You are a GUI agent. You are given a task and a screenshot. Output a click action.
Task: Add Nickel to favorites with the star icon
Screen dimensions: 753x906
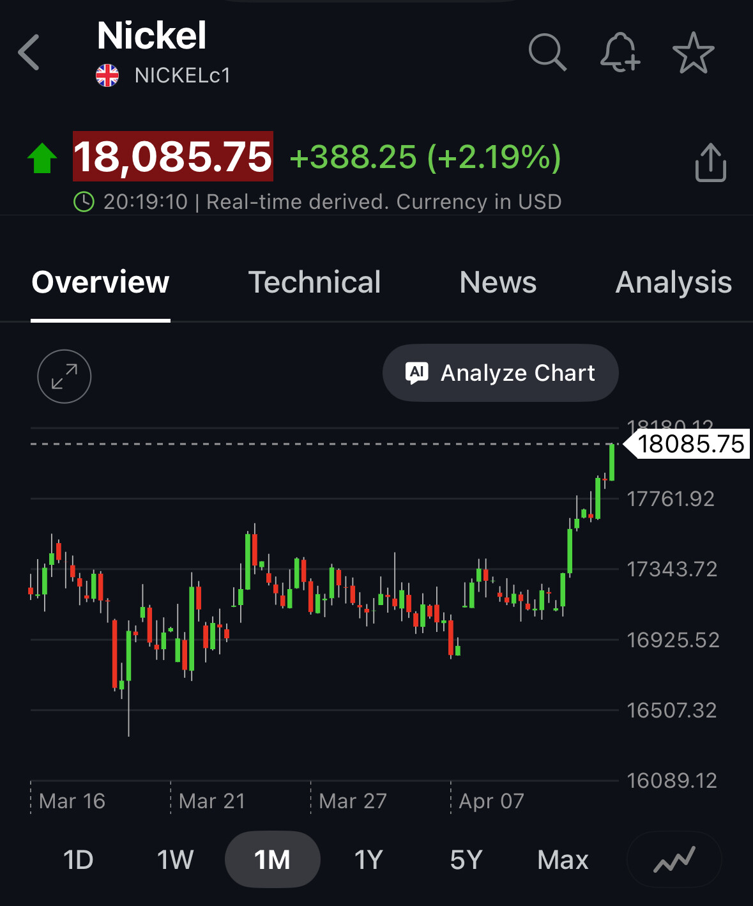click(x=693, y=52)
